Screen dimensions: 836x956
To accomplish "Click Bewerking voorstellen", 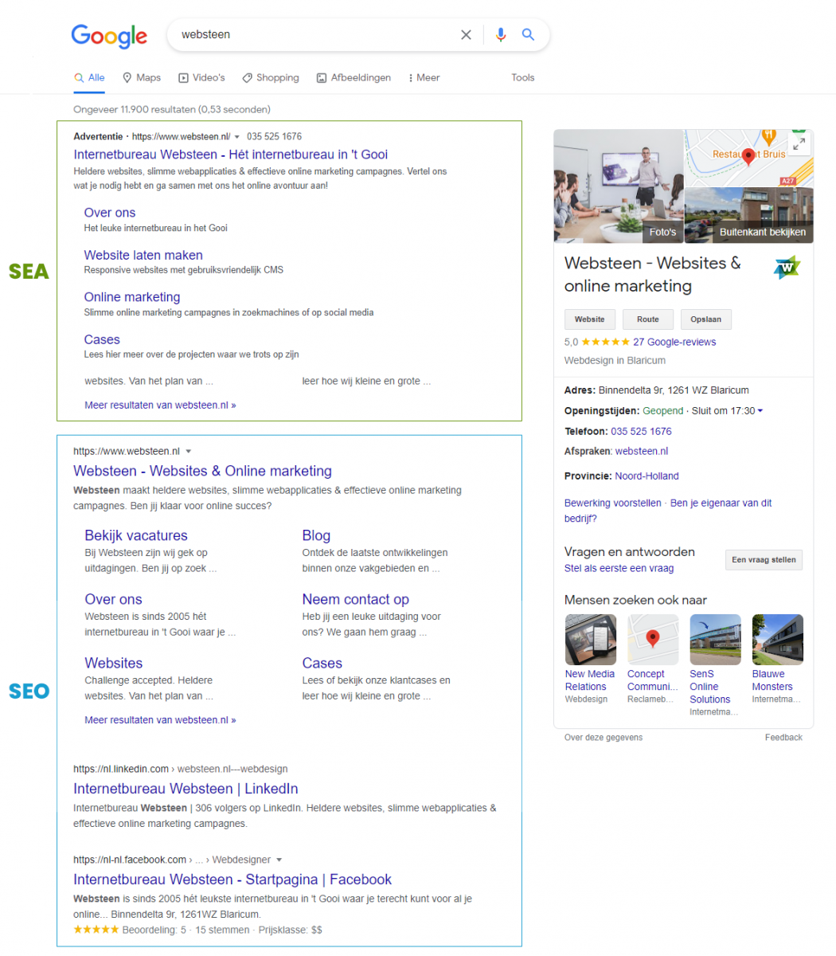I will (x=613, y=503).
